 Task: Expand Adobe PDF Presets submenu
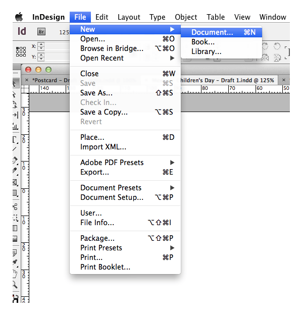pos(172,163)
